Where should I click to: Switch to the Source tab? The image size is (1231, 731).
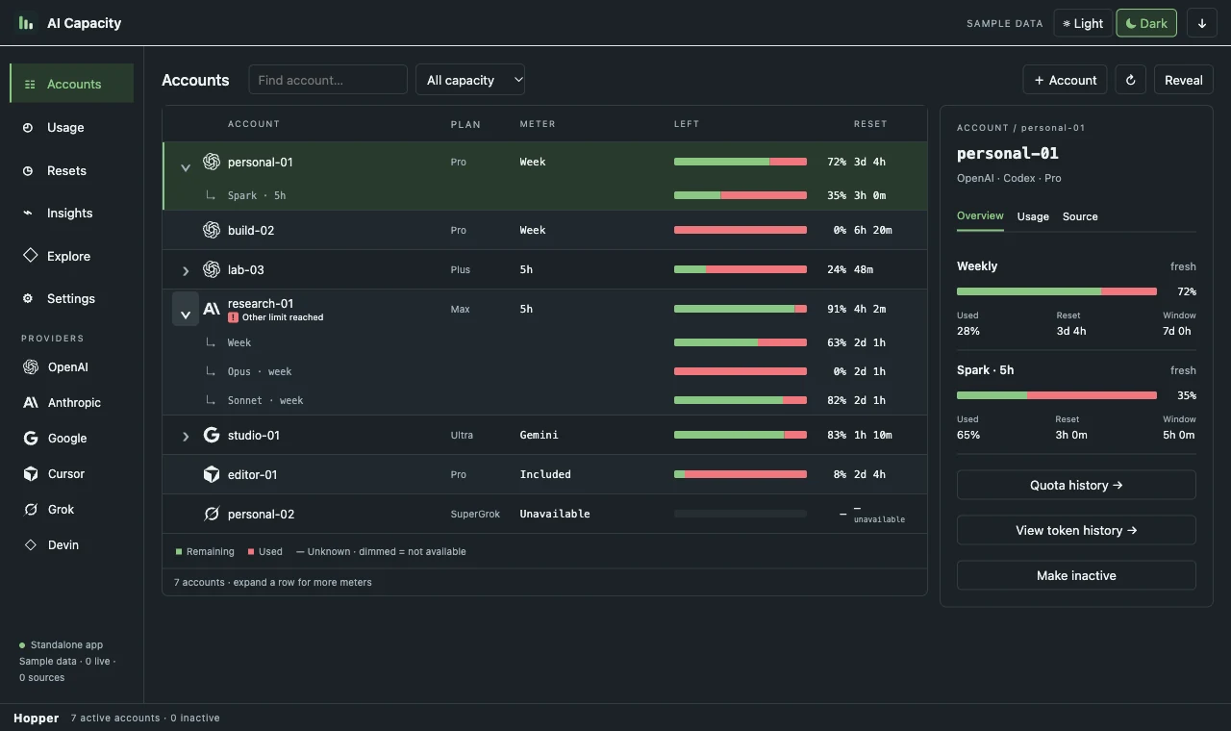(1080, 216)
